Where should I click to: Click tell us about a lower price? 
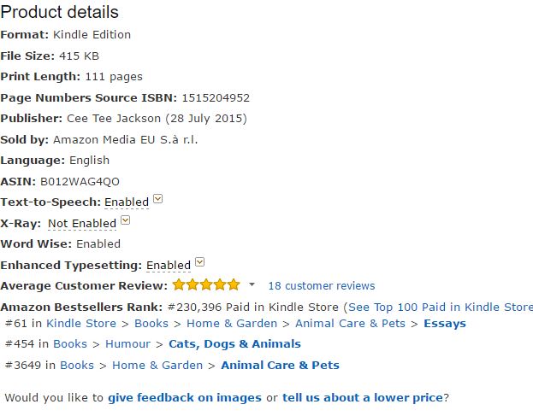363,397
